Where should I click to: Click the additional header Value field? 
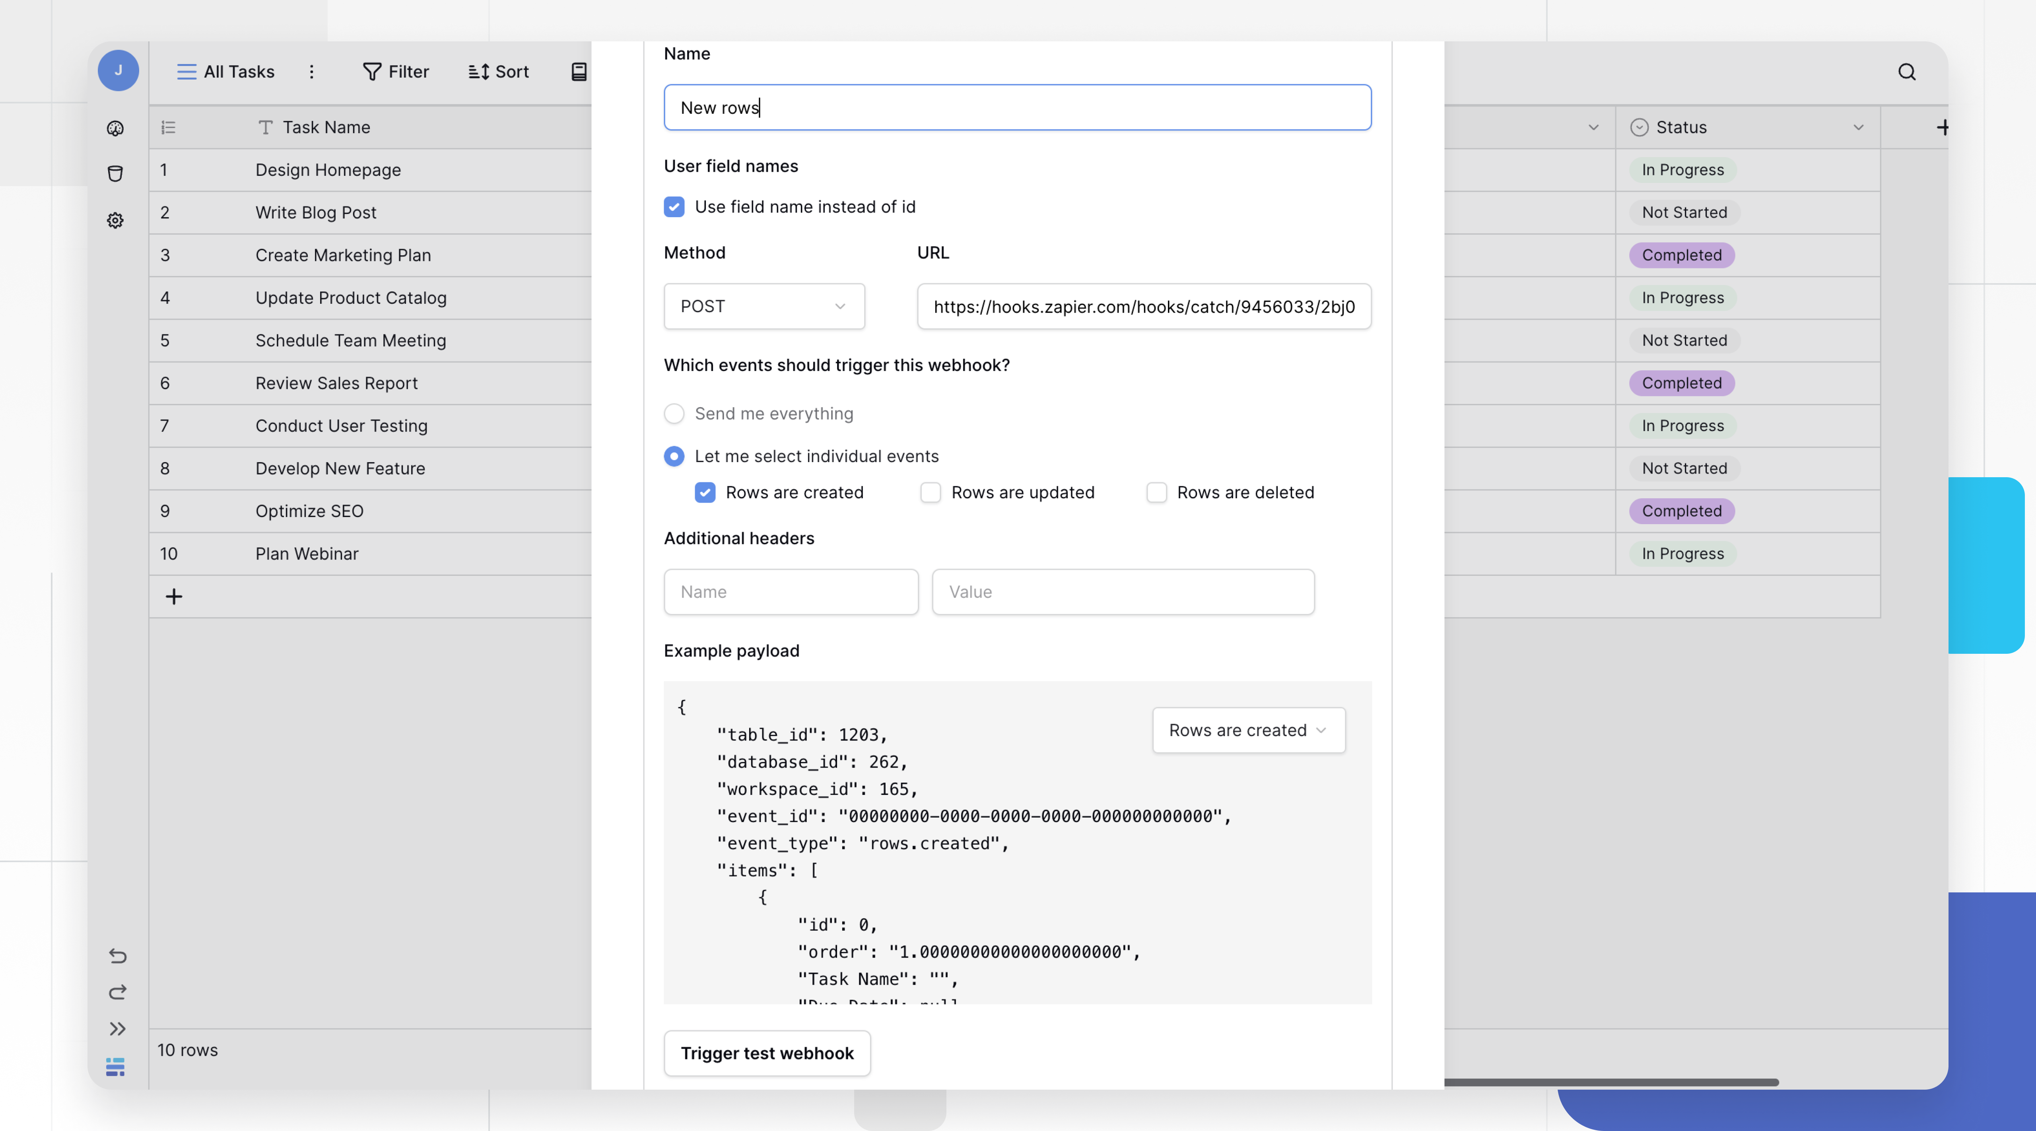(x=1123, y=592)
